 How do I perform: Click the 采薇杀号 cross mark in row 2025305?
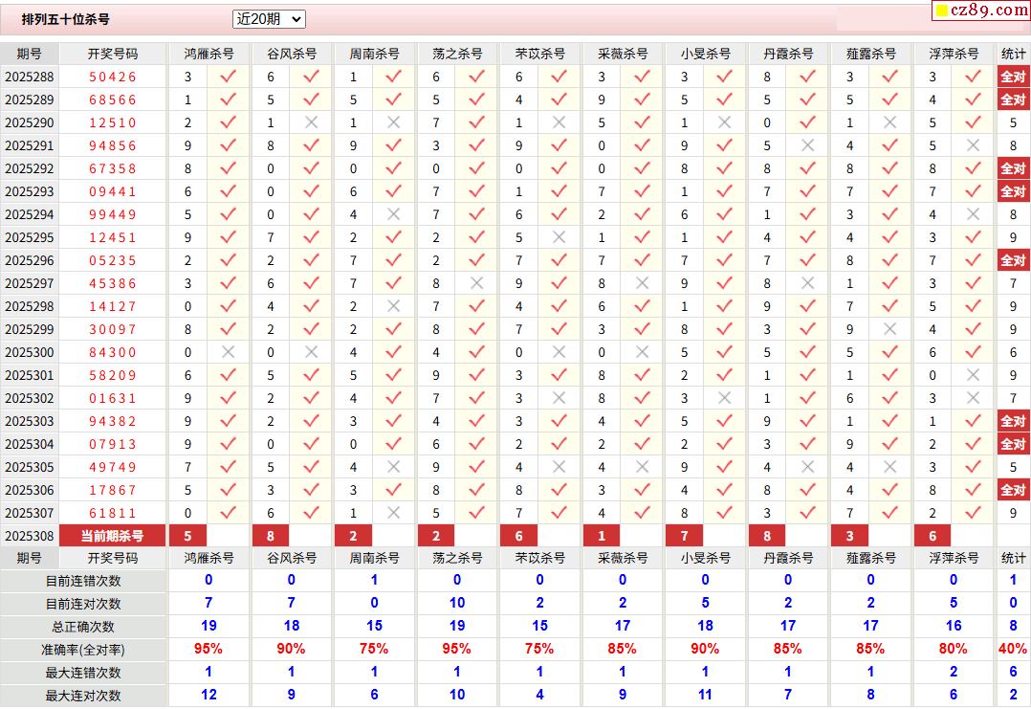(642, 467)
